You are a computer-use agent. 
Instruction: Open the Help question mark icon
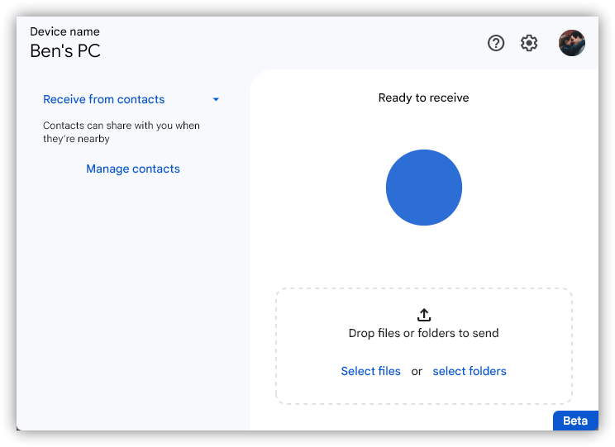point(496,43)
